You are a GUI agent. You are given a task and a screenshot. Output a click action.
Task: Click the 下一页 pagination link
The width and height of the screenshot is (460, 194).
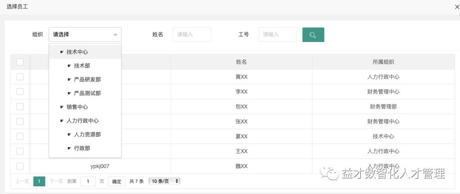pyautogui.click(x=56, y=181)
